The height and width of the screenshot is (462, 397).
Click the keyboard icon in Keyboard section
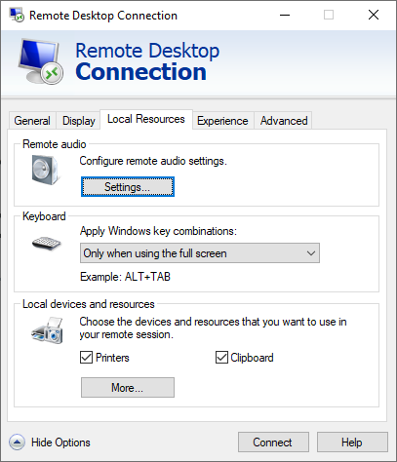[x=47, y=244]
